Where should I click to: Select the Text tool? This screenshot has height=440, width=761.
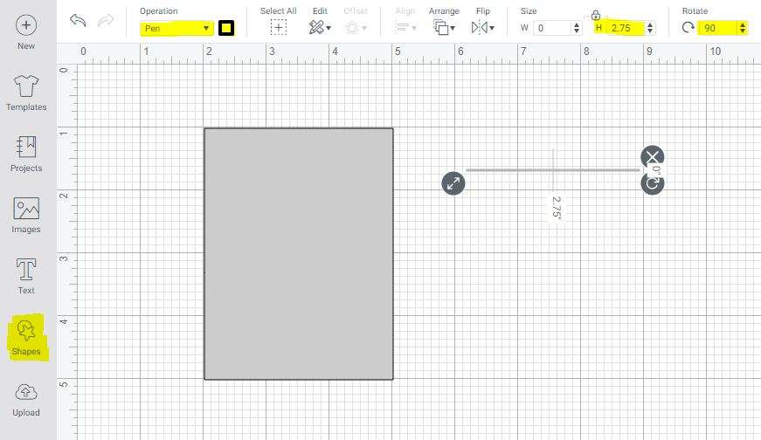coord(26,276)
